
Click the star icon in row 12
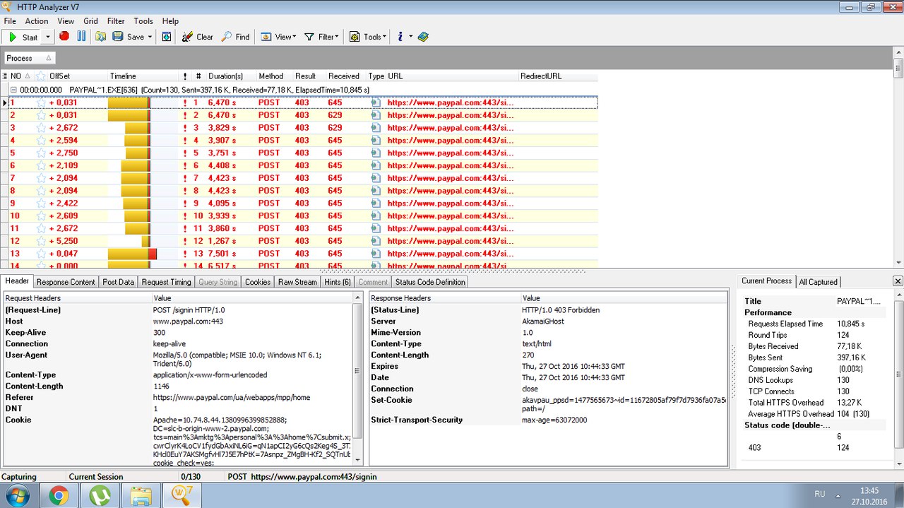point(41,241)
